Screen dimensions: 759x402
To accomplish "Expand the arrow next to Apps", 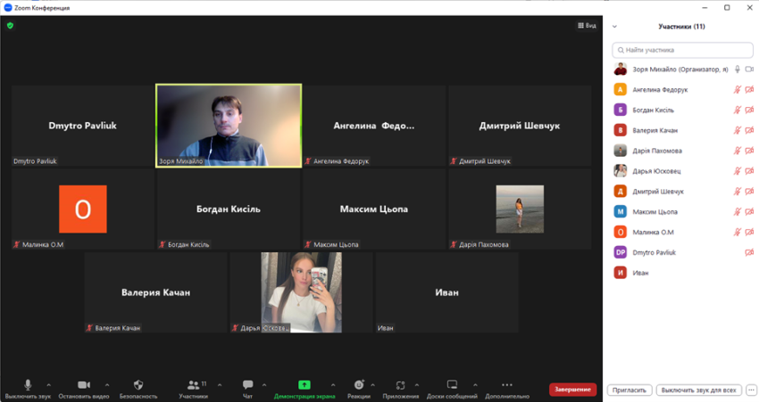I will pyautogui.click(x=417, y=385).
